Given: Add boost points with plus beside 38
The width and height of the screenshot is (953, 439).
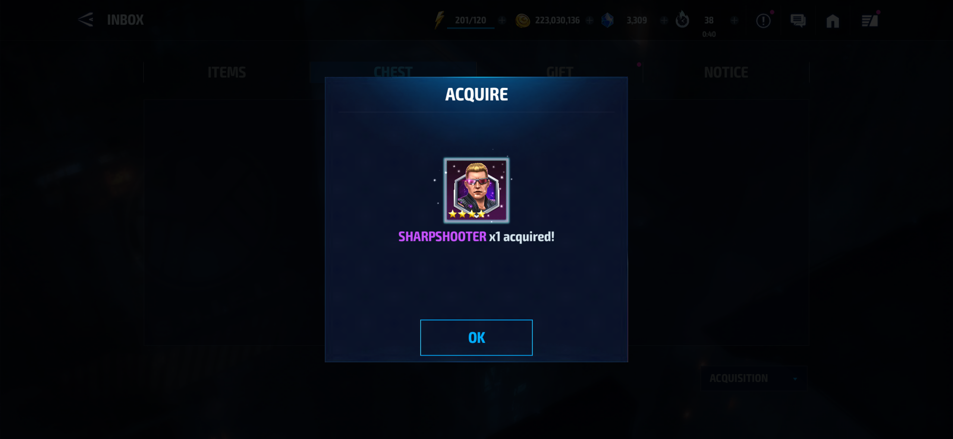Looking at the screenshot, I should pyautogui.click(x=734, y=20).
